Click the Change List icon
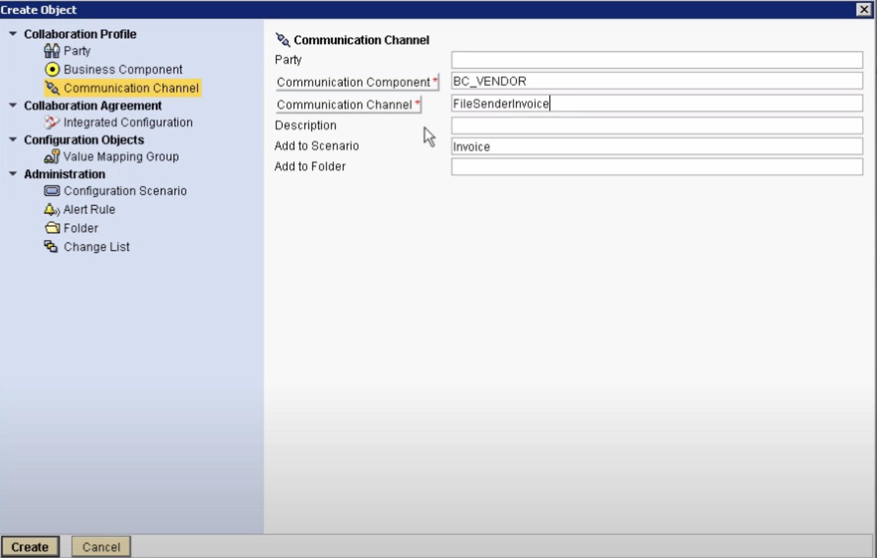This screenshot has width=877, height=558. point(51,247)
